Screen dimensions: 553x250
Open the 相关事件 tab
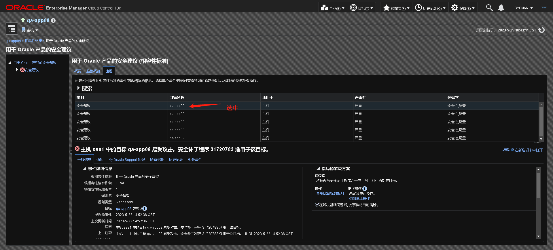pyautogui.click(x=195, y=159)
